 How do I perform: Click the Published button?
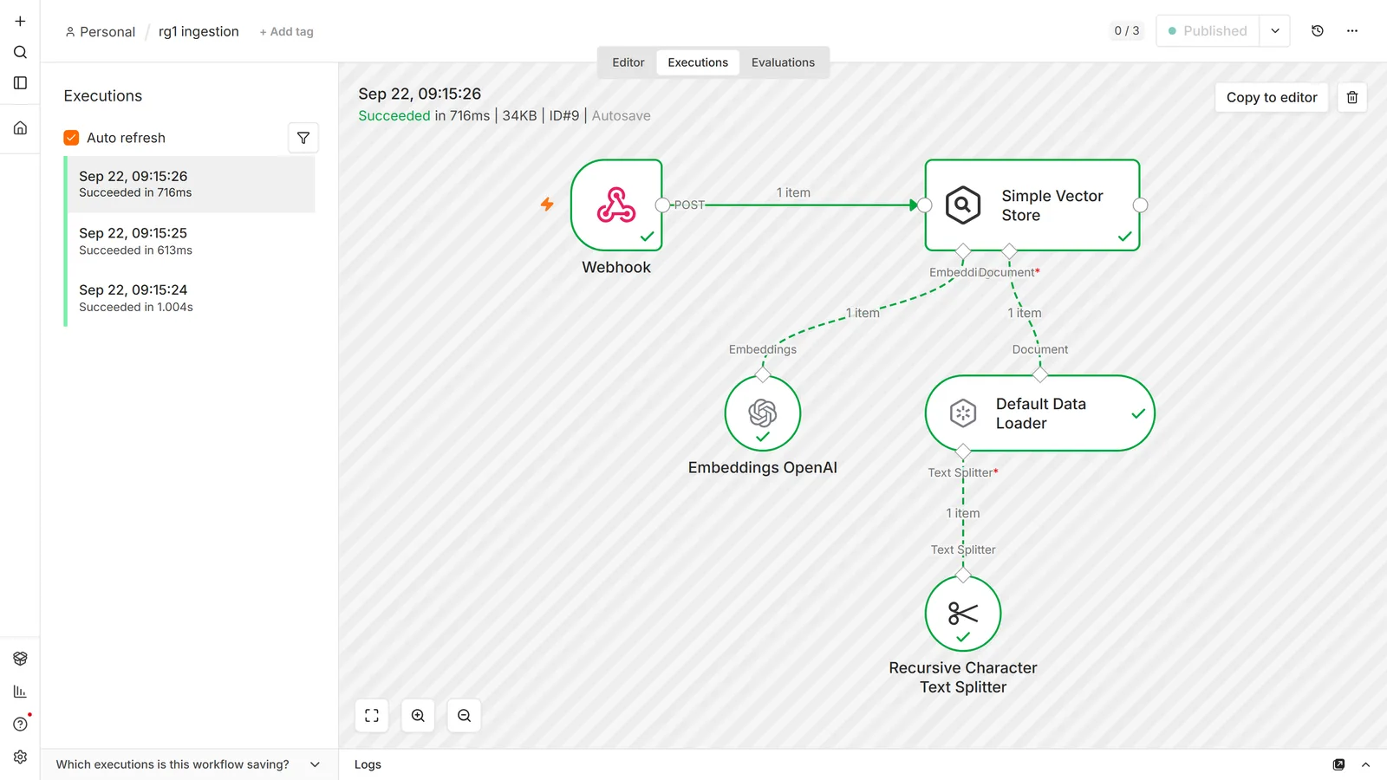1208,31
